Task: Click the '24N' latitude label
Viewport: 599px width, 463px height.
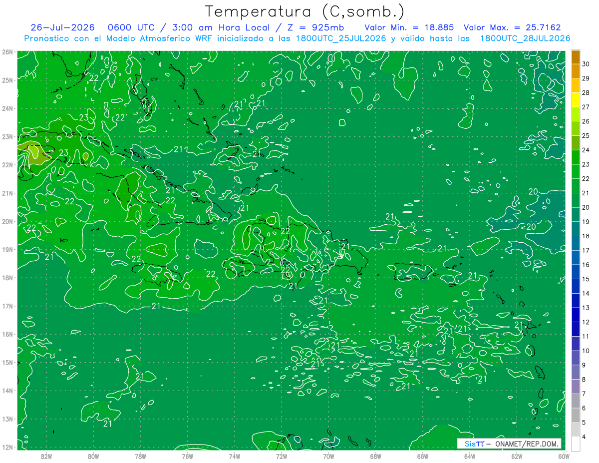Action: coord(7,108)
